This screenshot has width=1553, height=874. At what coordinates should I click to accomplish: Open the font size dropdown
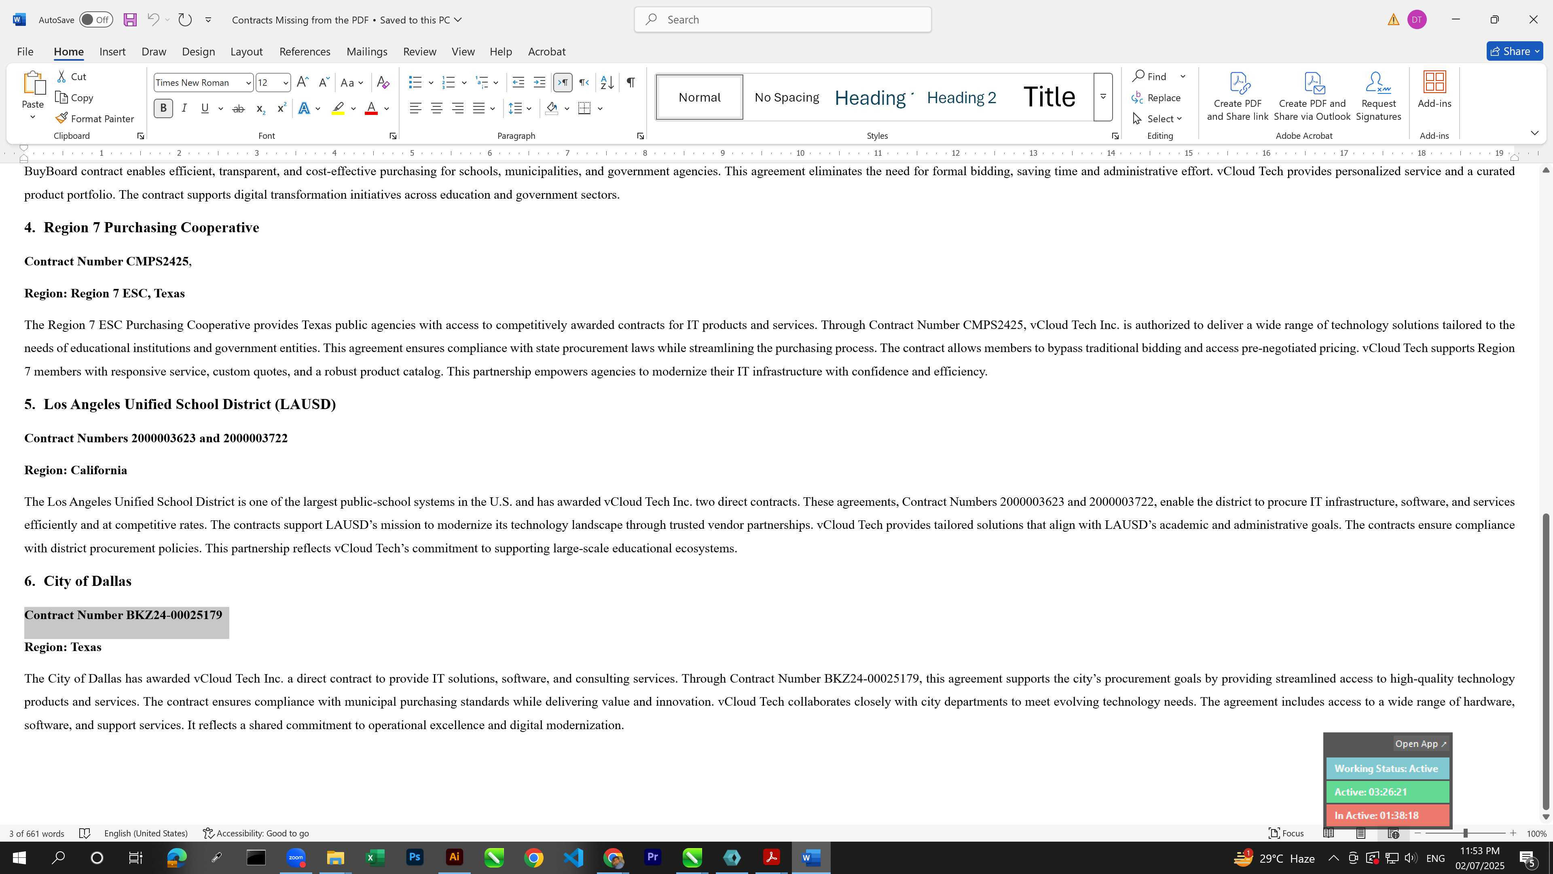click(286, 83)
